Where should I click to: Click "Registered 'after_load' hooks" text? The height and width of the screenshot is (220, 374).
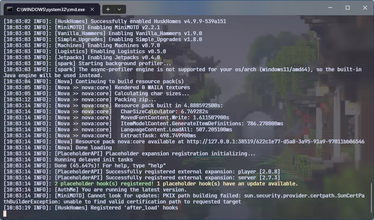[x=134, y=208]
